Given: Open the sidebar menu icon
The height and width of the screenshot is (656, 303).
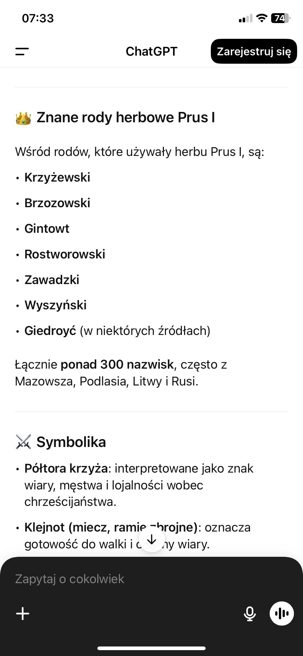Looking at the screenshot, I should coord(22,52).
